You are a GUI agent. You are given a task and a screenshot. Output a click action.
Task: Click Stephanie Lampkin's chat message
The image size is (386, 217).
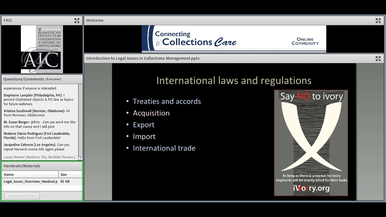(39, 99)
